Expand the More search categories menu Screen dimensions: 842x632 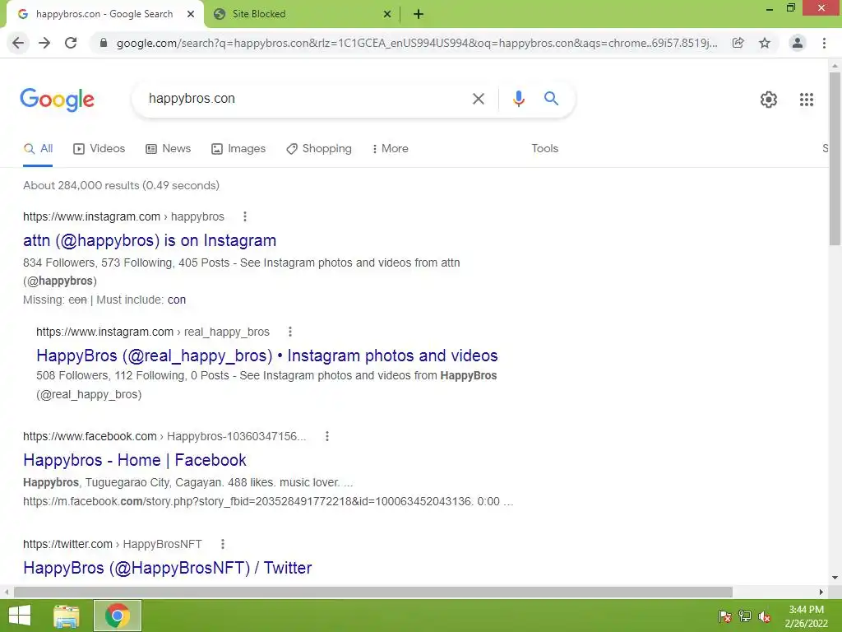[x=390, y=149]
